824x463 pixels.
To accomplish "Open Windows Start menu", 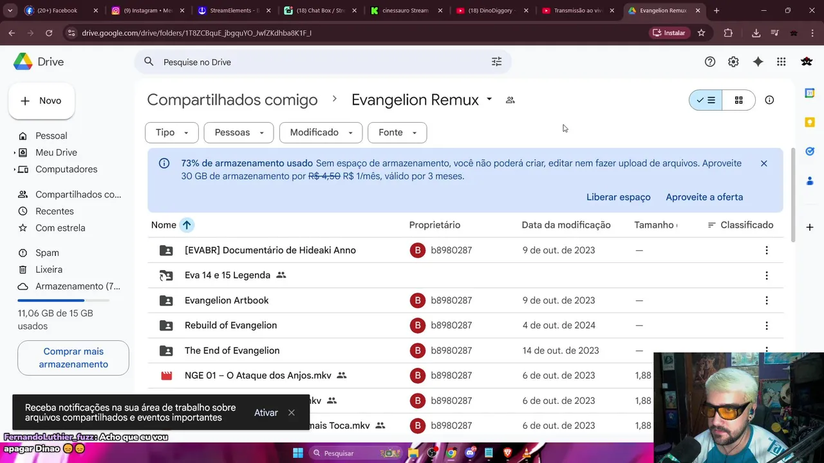I will click(x=298, y=453).
